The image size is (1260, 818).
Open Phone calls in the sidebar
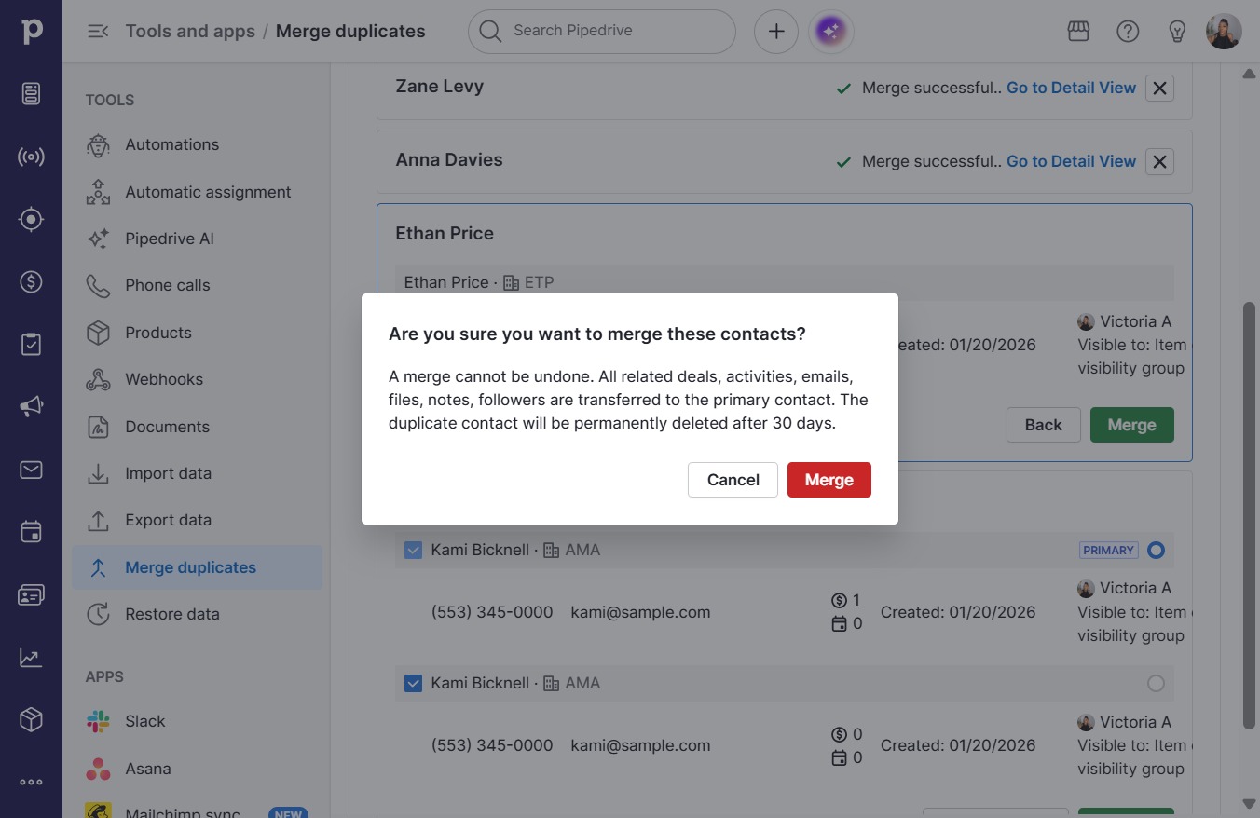click(197, 285)
